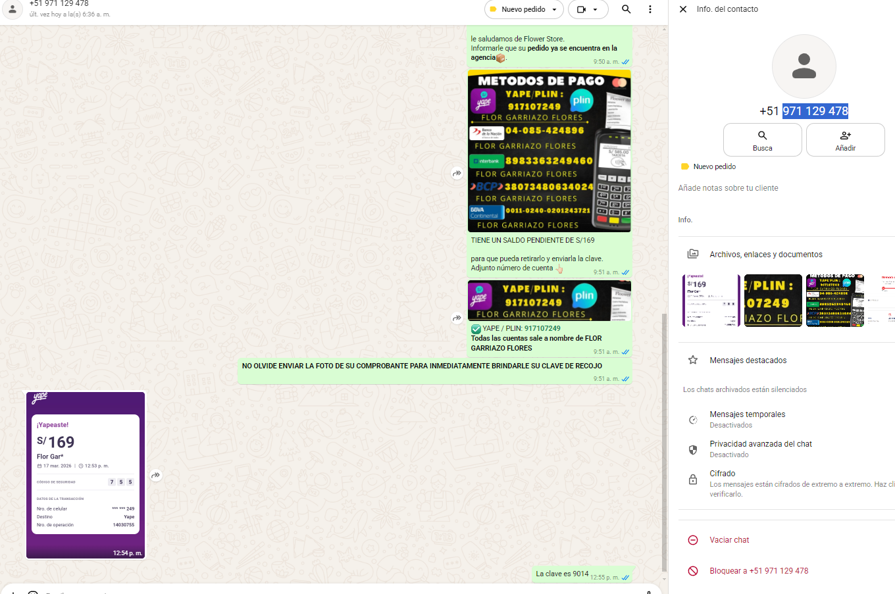The image size is (895, 594).
Task: Forward the Yape receipt image
Action: click(156, 475)
